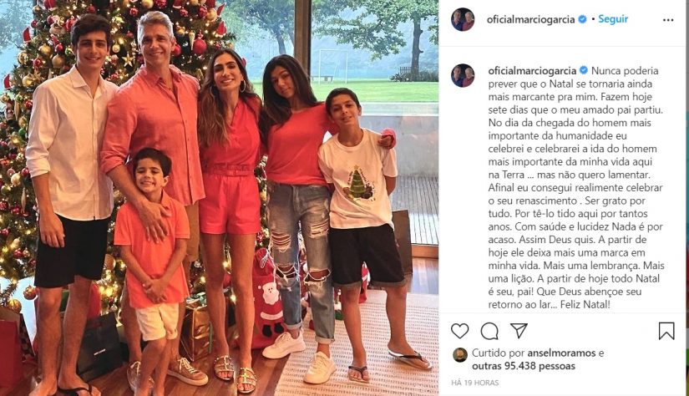Click small liker avatar beside Curtido por

[x=460, y=354]
